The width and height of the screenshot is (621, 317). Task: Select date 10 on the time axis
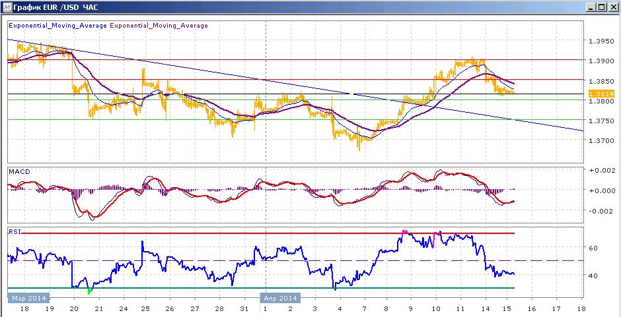pos(435,309)
